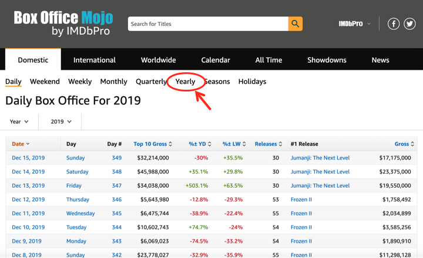Open the Calendar tab
423x258 pixels.
(216, 60)
